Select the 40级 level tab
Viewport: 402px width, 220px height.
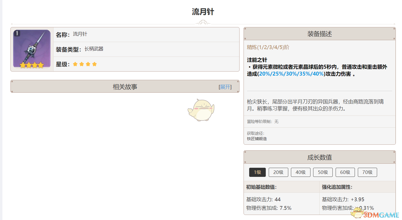[301, 172]
